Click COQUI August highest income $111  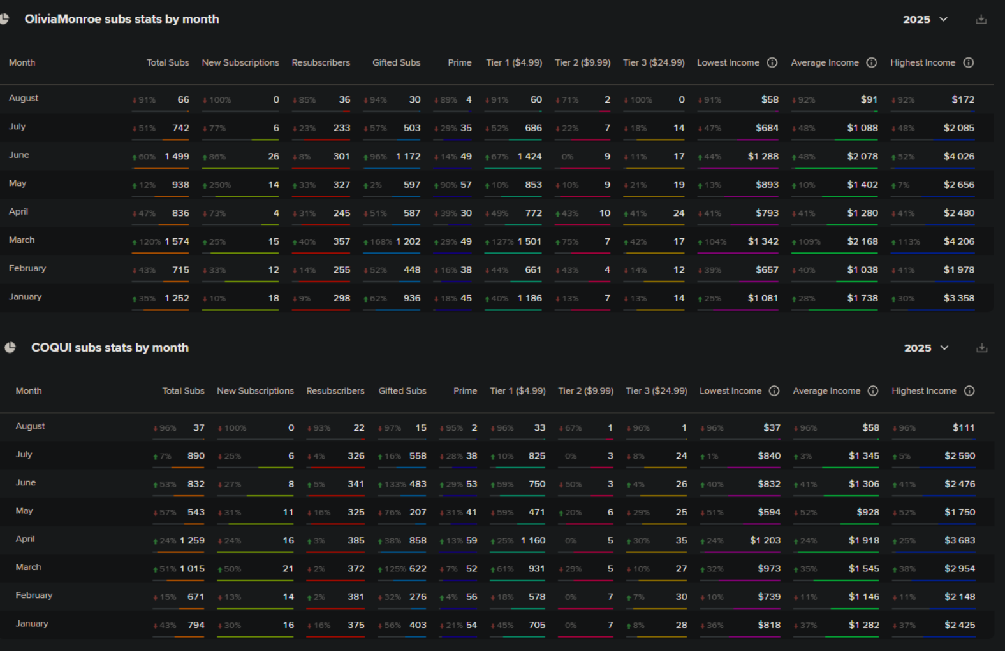pyautogui.click(x=964, y=427)
